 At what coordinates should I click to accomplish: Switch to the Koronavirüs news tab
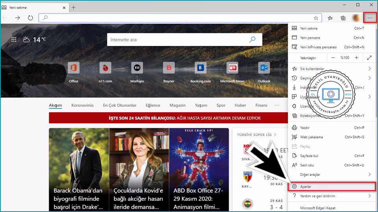tap(82, 105)
